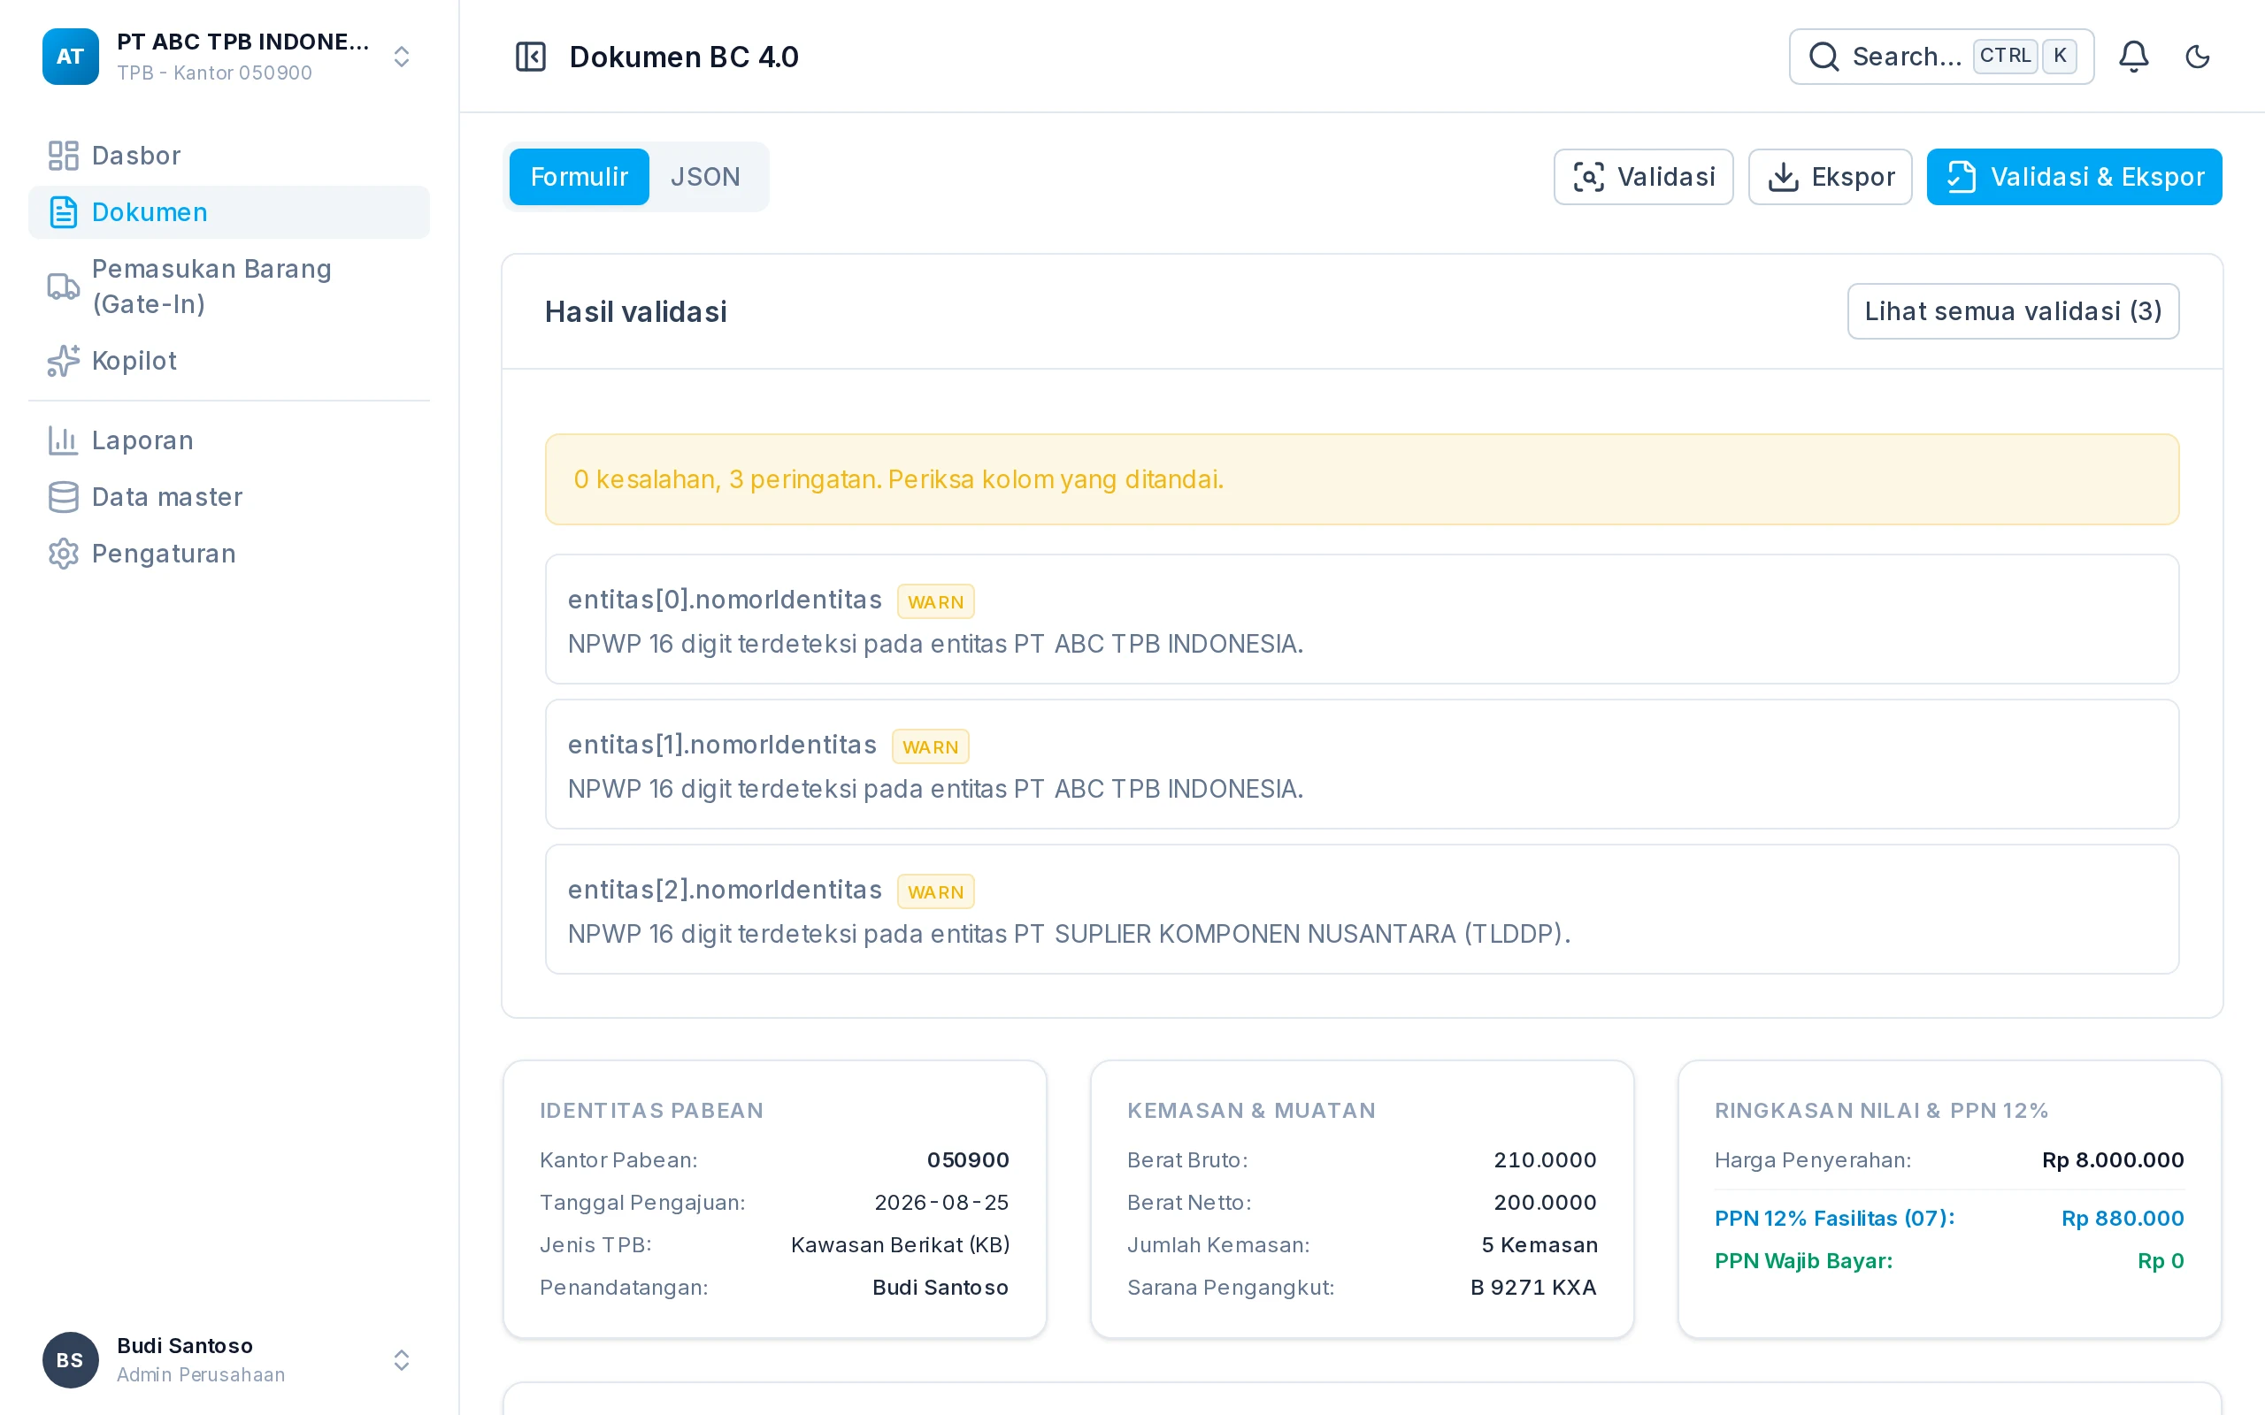2265x1415 pixels.
Task: Click the Kantor Pabean value 050900
Action: 968,1160
